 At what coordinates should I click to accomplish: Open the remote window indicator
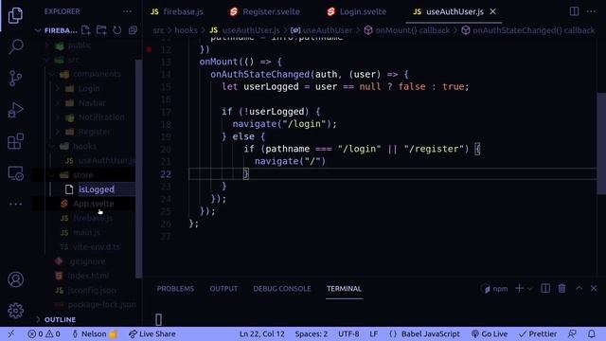click(10, 333)
